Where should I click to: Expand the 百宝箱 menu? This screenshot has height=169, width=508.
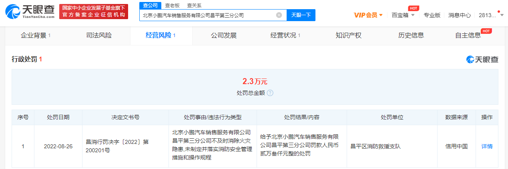coord(403,15)
